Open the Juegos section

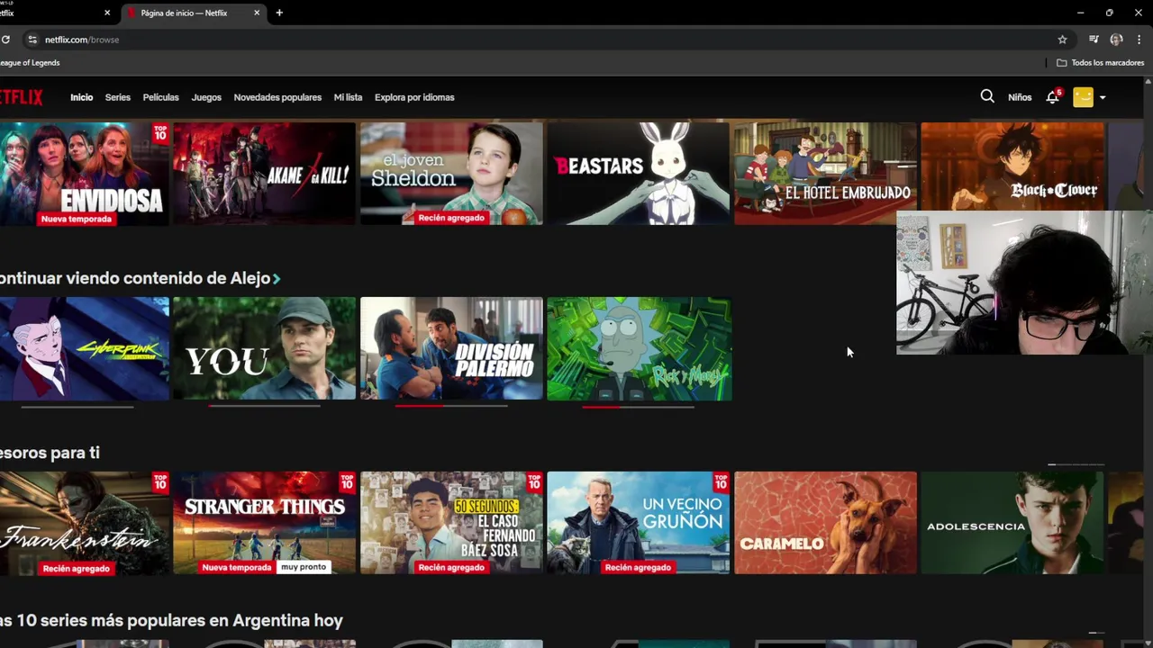[x=206, y=97]
